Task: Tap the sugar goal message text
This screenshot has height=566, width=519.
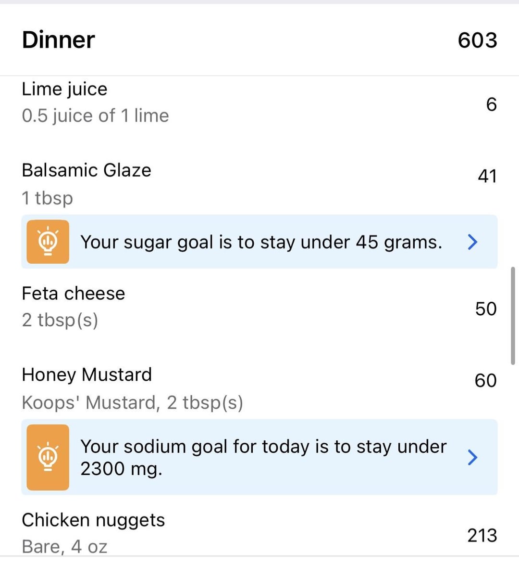Action: coord(261,242)
